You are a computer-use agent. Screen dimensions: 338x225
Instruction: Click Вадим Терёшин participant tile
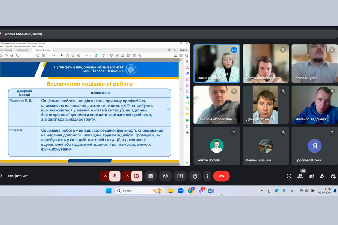tap(266, 146)
